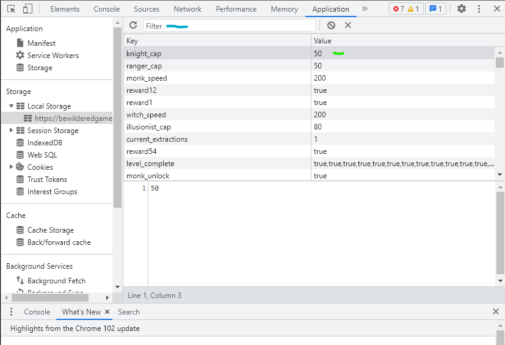Clear all storage with the circle-slash icon

(331, 25)
